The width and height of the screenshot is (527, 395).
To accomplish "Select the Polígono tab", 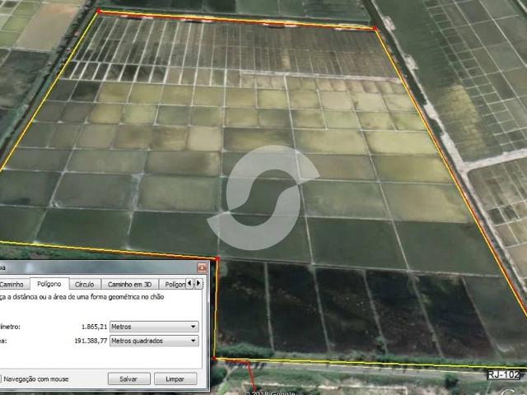I will coord(49,284).
